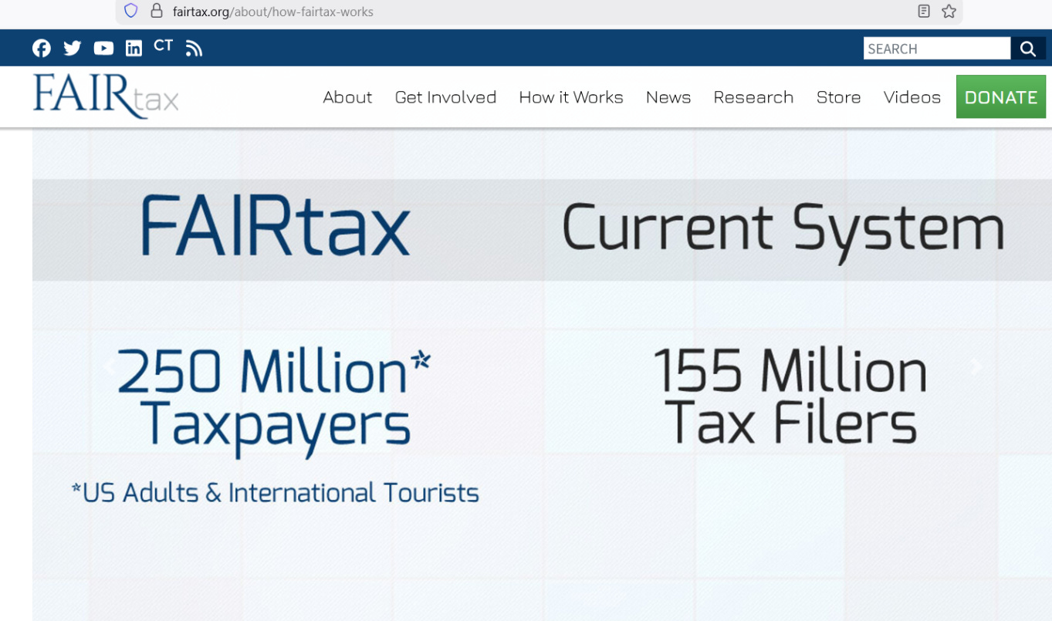This screenshot has width=1052, height=621.
Task: Open the Research menu item
Action: coord(753,97)
